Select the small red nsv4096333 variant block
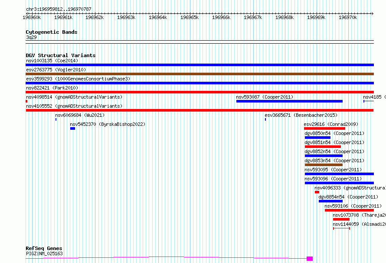386x263 pixels. click(x=317, y=192)
